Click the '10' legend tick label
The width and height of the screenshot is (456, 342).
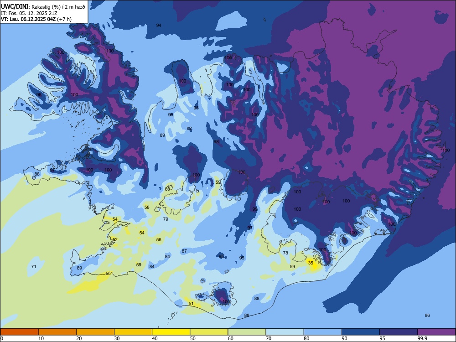pyautogui.click(x=41, y=338)
